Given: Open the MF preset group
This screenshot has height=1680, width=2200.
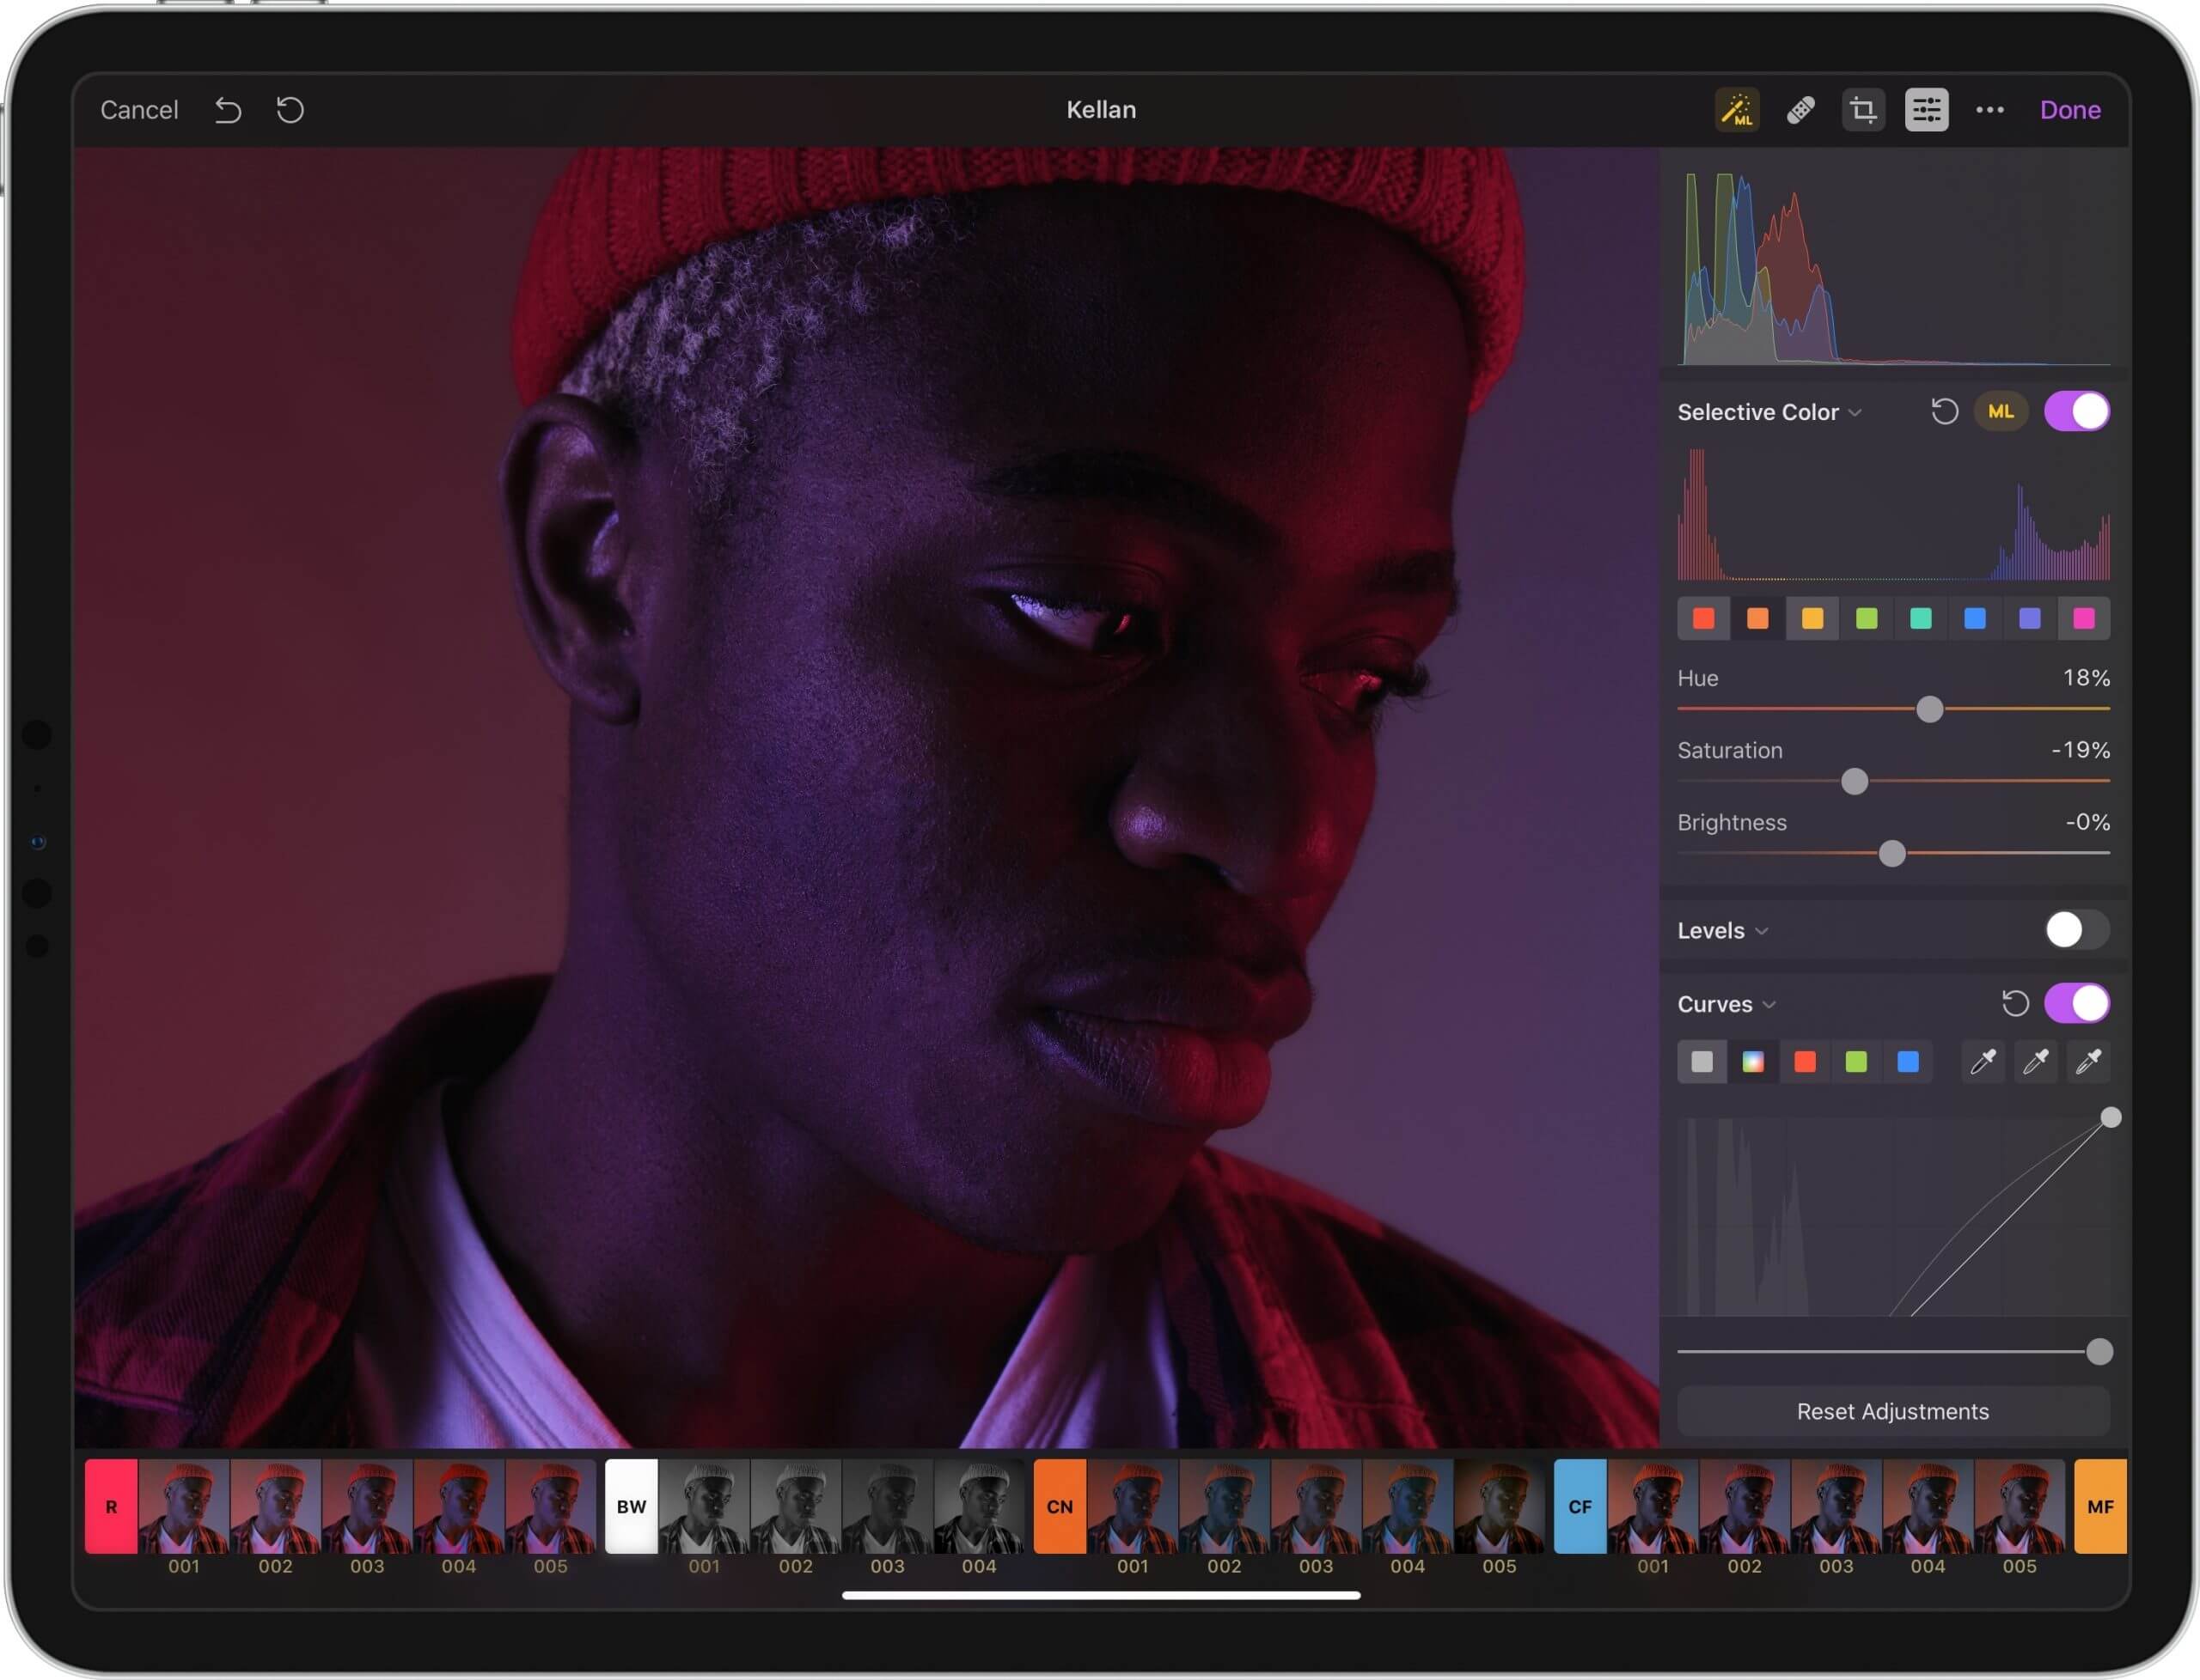Looking at the screenshot, I should tap(2100, 1506).
